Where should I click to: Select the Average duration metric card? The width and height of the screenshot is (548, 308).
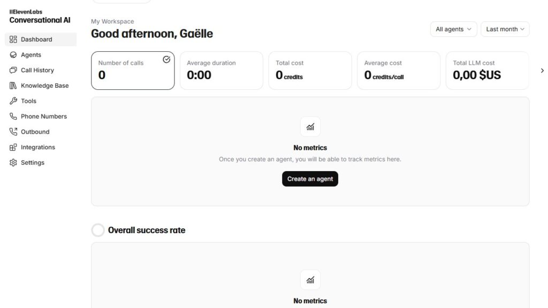coord(221,71)
